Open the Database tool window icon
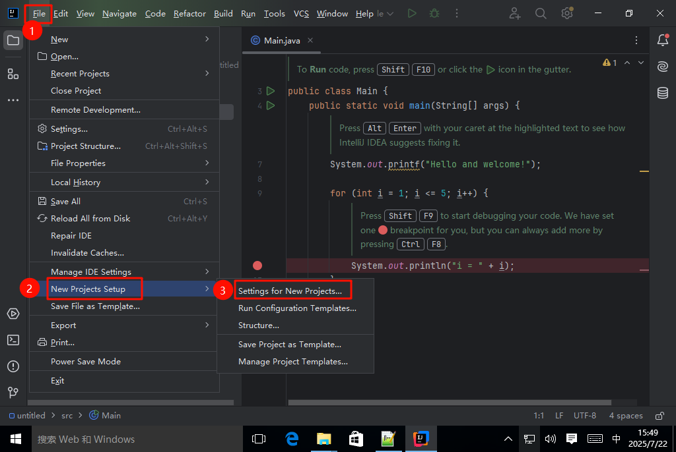676x452 pixels. [663, 92]
